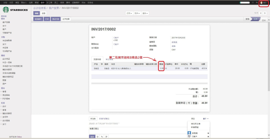Open the 客户发票 breadcrumb link
Screen dimensions: 270x139
click(x=54, y=8)
